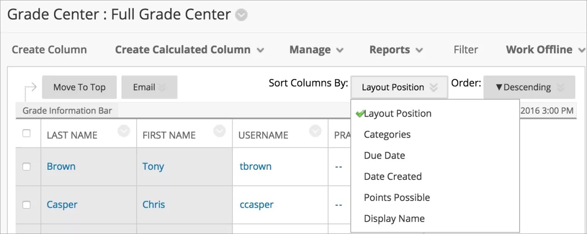Open the USERNAME column options chevron
Image resolution: width=587 pixels, height=234 pixels.
315,131
